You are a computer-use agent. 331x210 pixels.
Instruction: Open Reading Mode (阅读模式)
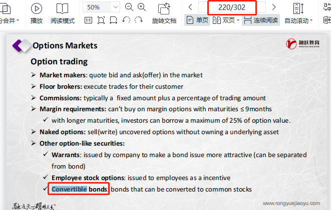(63, 8)
